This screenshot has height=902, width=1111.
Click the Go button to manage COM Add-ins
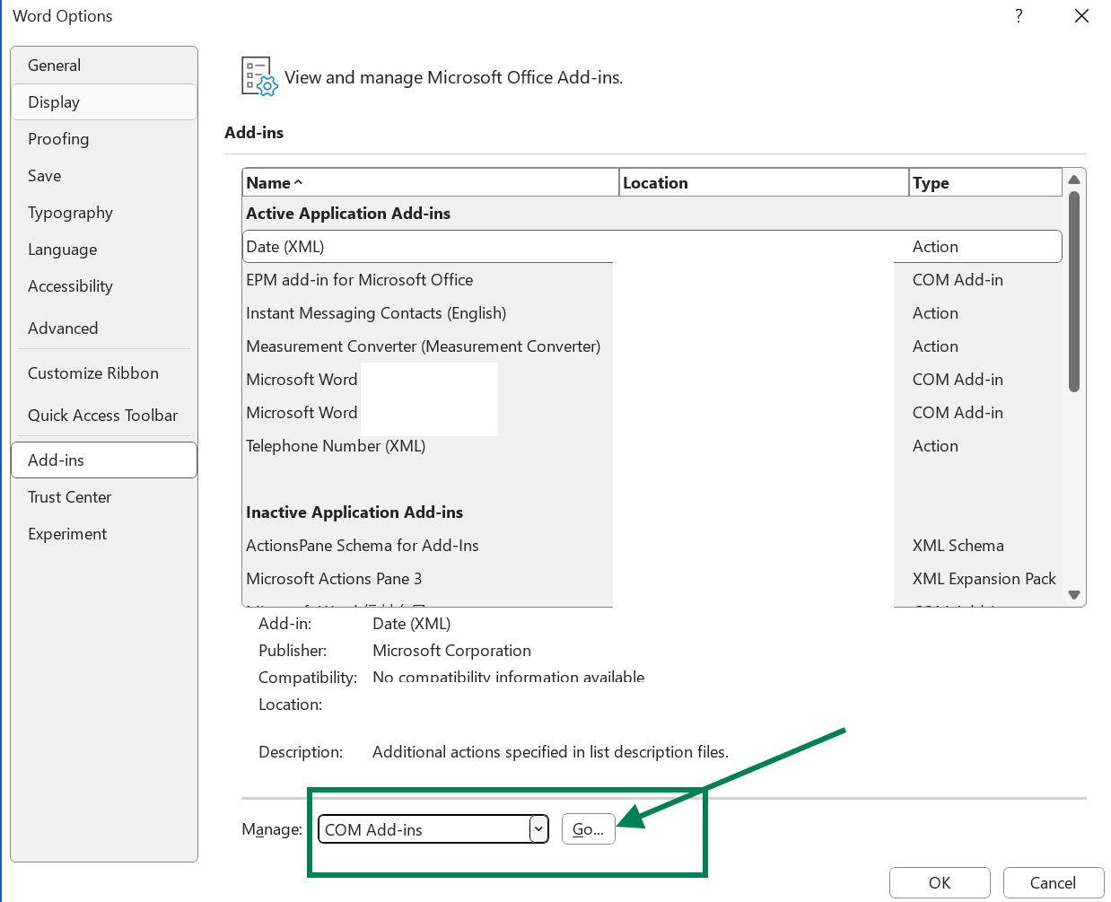[x=588, y=828]
